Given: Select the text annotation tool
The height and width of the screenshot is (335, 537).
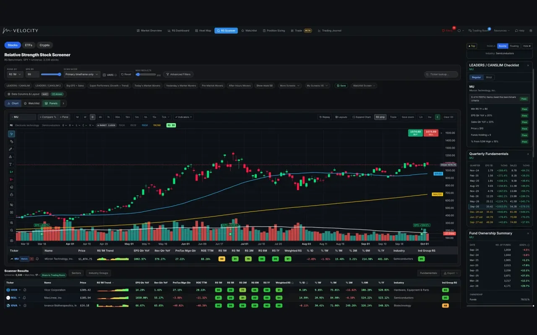Looking at the screenshot, I should point(11,164).
